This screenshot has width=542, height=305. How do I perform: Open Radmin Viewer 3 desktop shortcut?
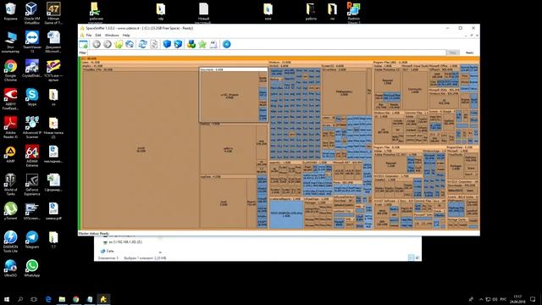coord(354,13)
